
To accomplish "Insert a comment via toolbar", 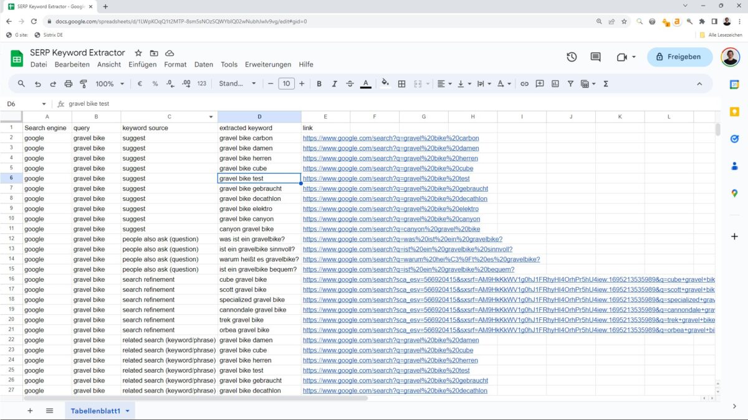I will (540, 83).
